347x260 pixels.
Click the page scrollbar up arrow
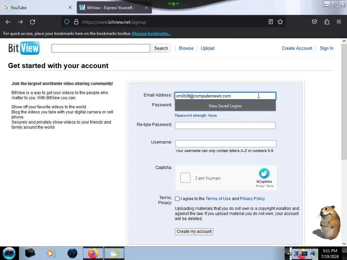tap(344, 41)
